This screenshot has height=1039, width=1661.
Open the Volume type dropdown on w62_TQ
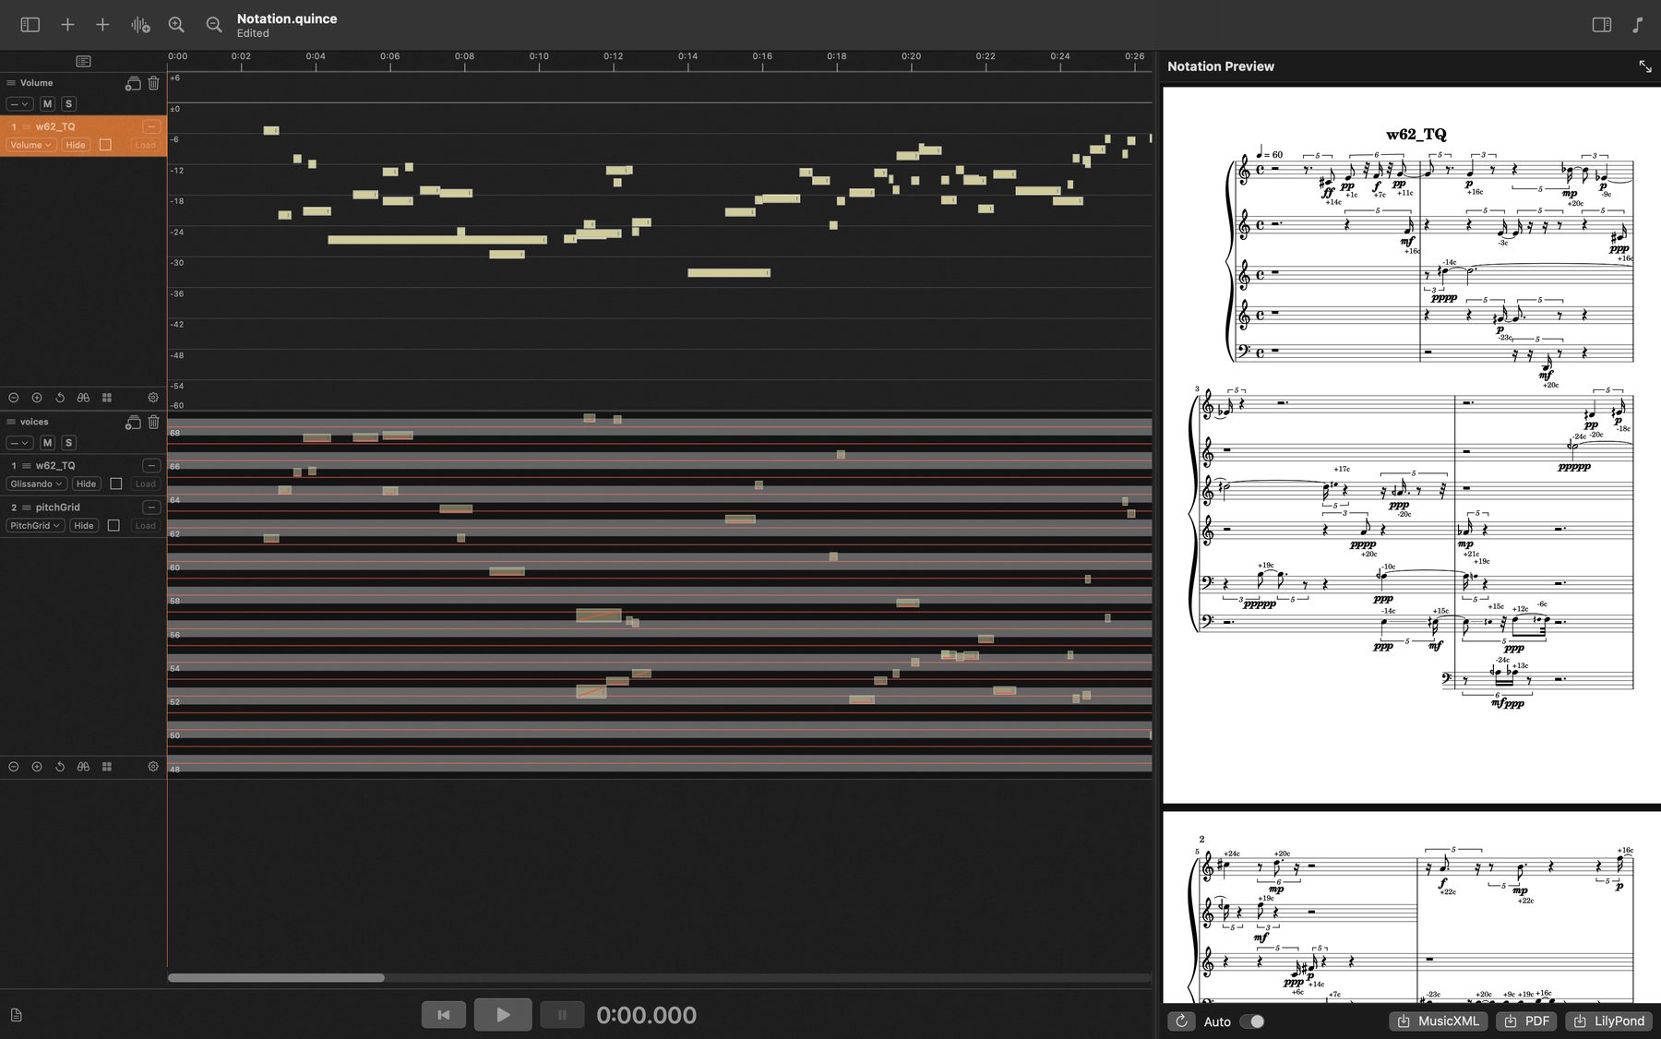point(31,145)
